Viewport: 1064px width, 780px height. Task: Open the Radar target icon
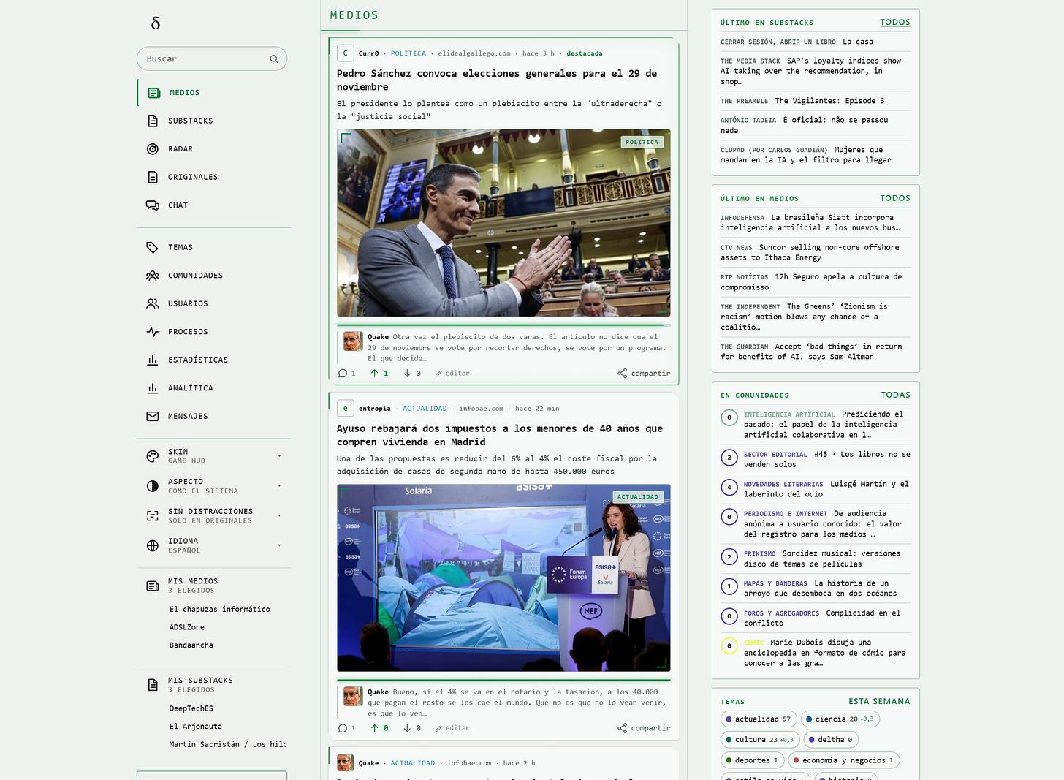click(153, 149)
